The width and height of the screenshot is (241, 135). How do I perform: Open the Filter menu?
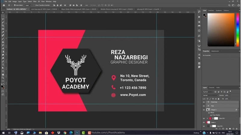click(35, 2)
